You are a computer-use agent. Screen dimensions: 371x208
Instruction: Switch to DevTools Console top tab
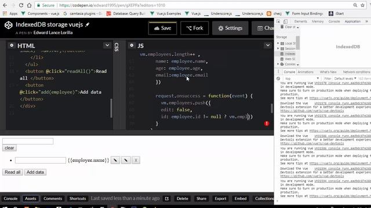pyautogui.click(x=334, y=21)
